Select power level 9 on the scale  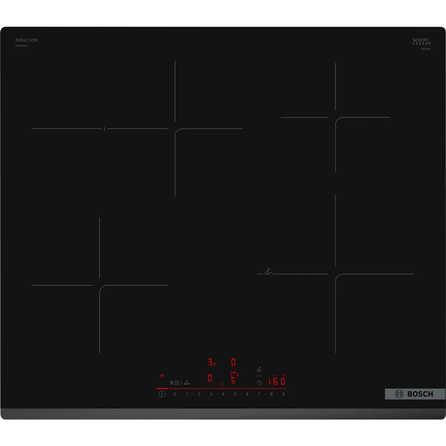[284, 394]
